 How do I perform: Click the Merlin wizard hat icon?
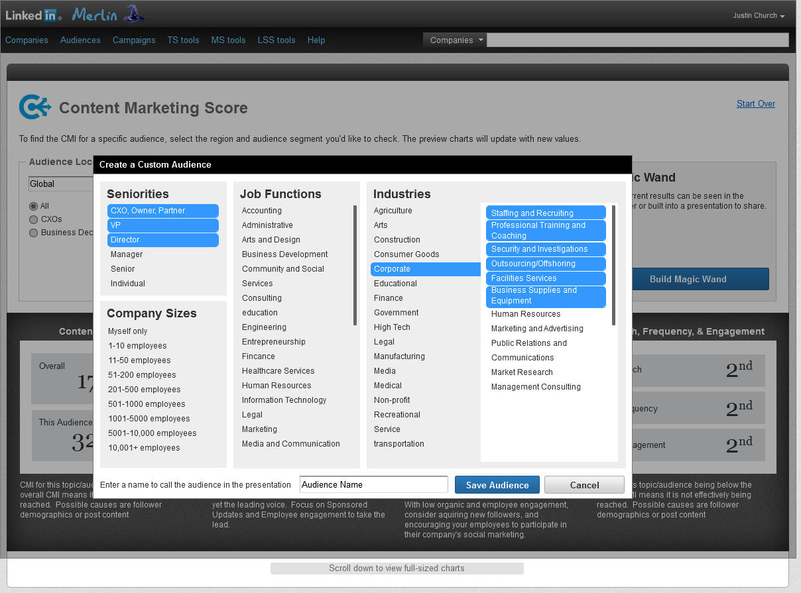[x=134, y=14]
